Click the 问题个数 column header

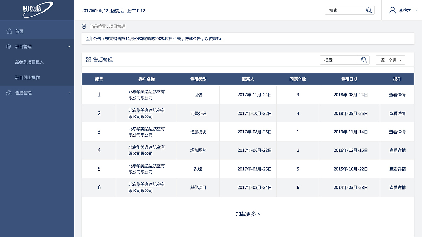tap(298, 79)
